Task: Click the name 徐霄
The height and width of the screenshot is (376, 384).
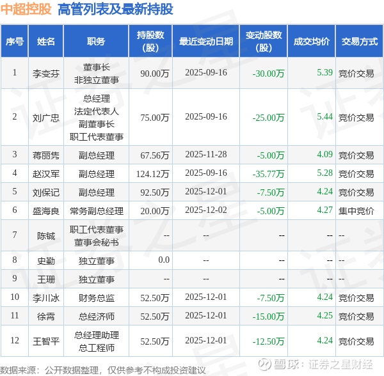Action: tap(46, 317)
